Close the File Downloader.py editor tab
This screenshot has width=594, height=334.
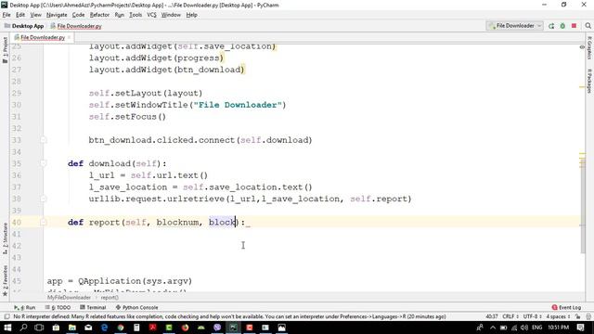pyautogui.click(x=69, y=37)
